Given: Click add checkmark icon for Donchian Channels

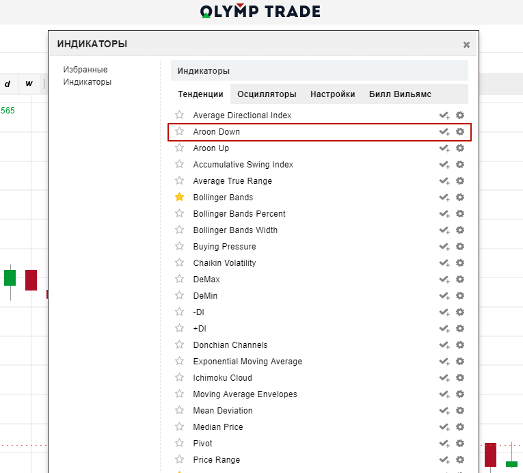Looking at the screenshot, I should click(444, 345).
